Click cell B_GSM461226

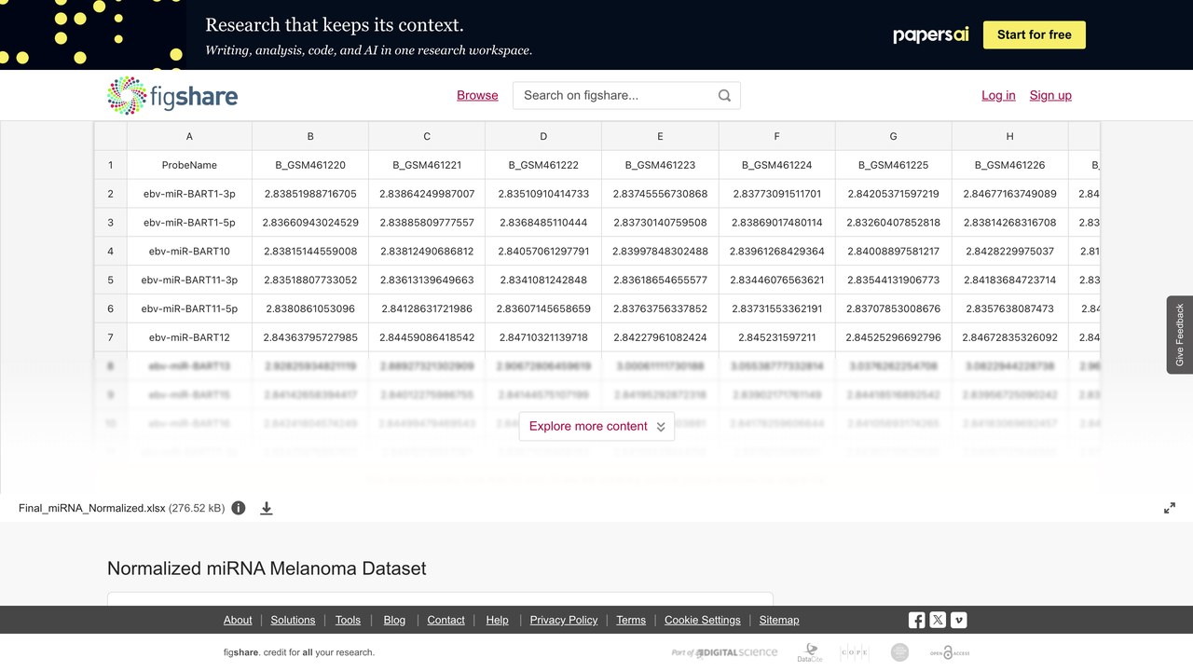tap(1009, 165)
